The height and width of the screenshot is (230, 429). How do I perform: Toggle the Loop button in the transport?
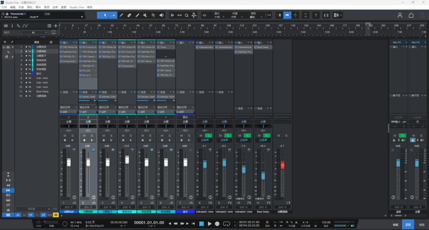227,224
